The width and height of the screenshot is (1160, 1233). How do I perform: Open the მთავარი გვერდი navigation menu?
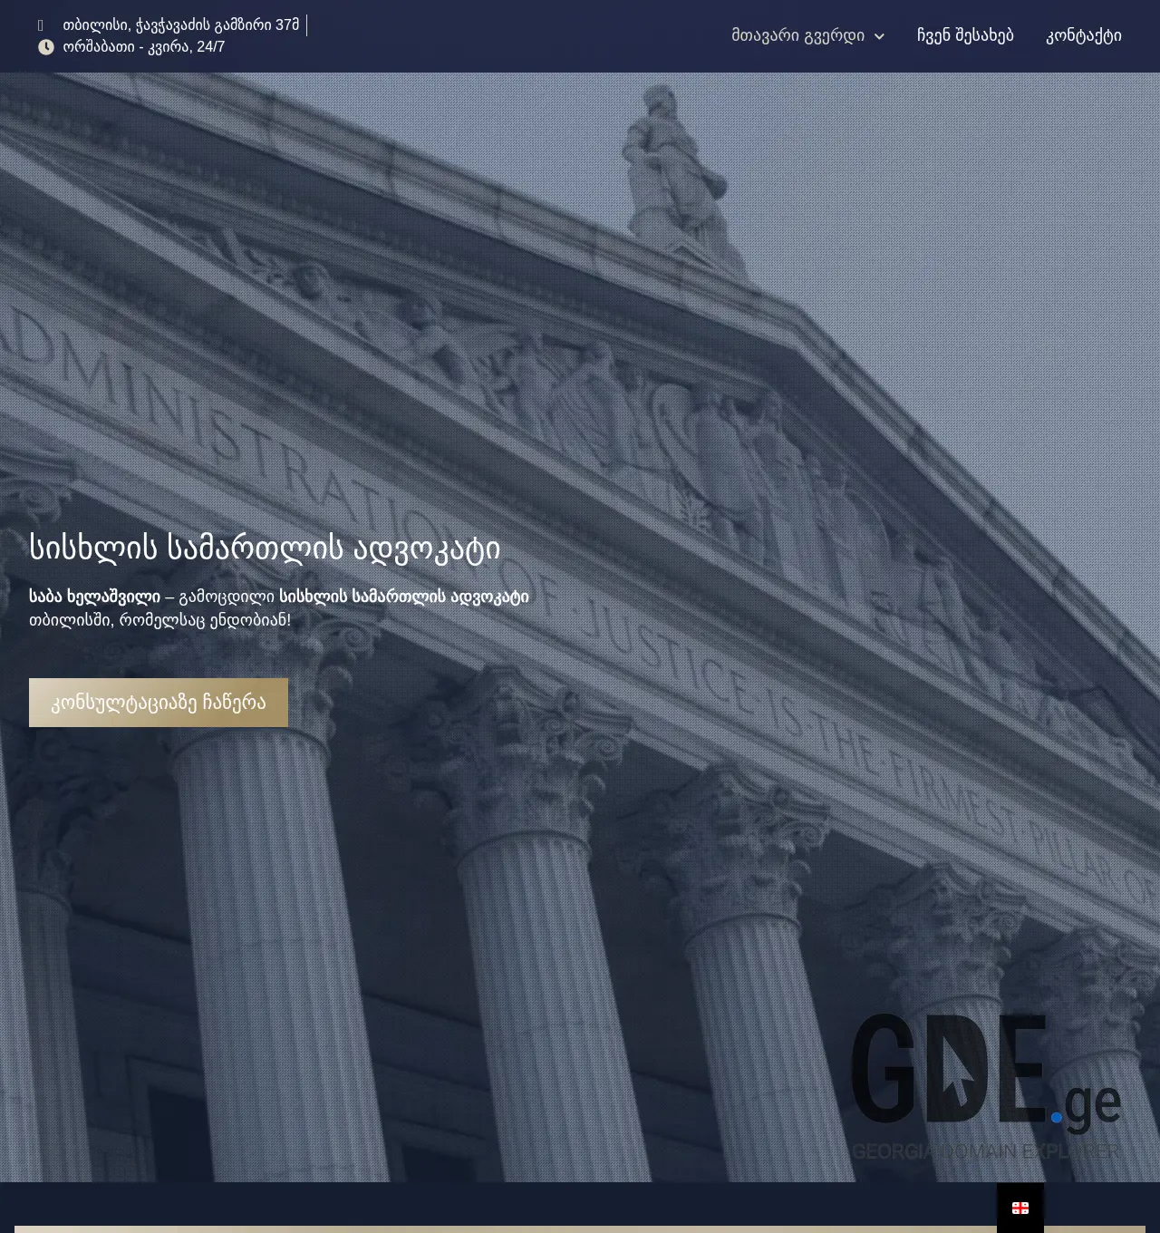coord(798,35)
